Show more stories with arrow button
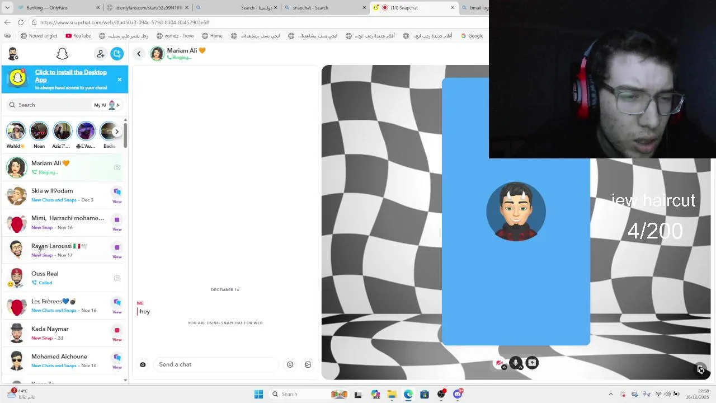Screen dimensions: 716x403 [116, 132]
